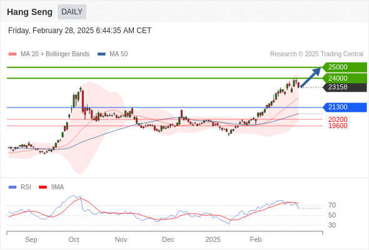
Task: Click the Research Trading Central copyright text
Action: (x=316, y=54)
